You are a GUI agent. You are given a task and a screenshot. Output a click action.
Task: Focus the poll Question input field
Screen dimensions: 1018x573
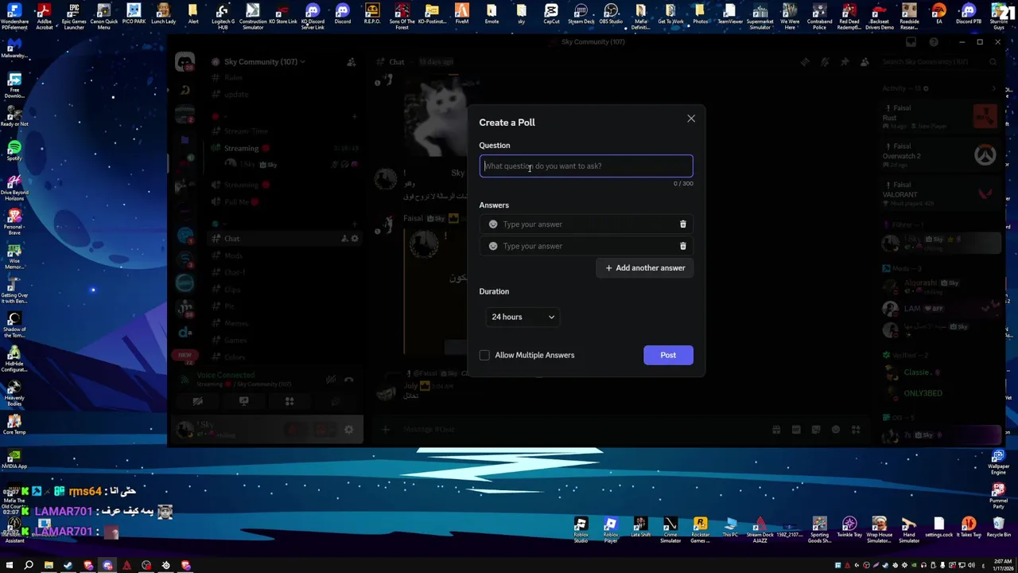point(586,166)
